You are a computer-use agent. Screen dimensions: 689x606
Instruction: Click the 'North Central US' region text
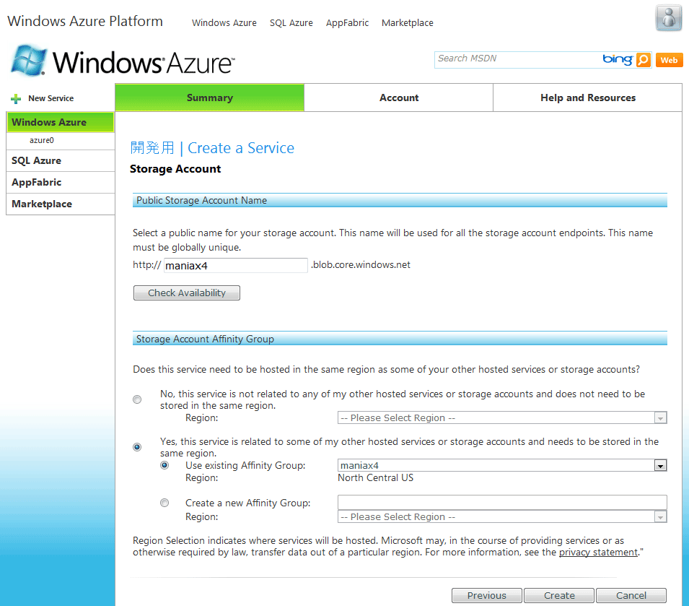tap(375, 478)
